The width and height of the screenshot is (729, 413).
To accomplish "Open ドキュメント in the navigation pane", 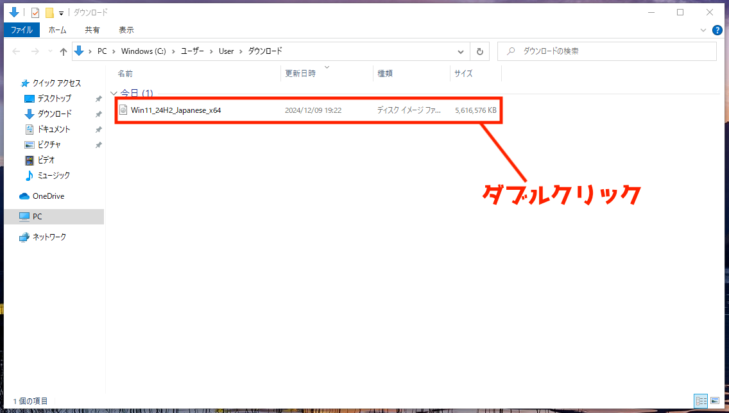I will (x=53, y=129).
